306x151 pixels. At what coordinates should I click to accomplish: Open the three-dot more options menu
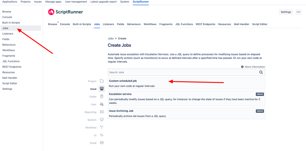pyautogui.click(x=298, y=12)
